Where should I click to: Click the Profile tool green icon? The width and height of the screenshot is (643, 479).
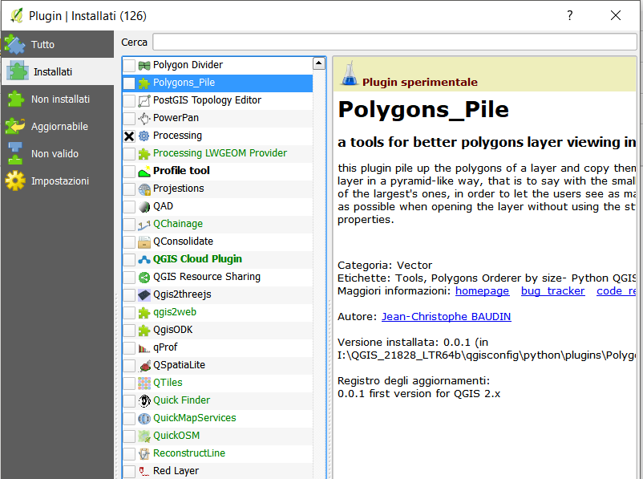[x=144, y=171]
